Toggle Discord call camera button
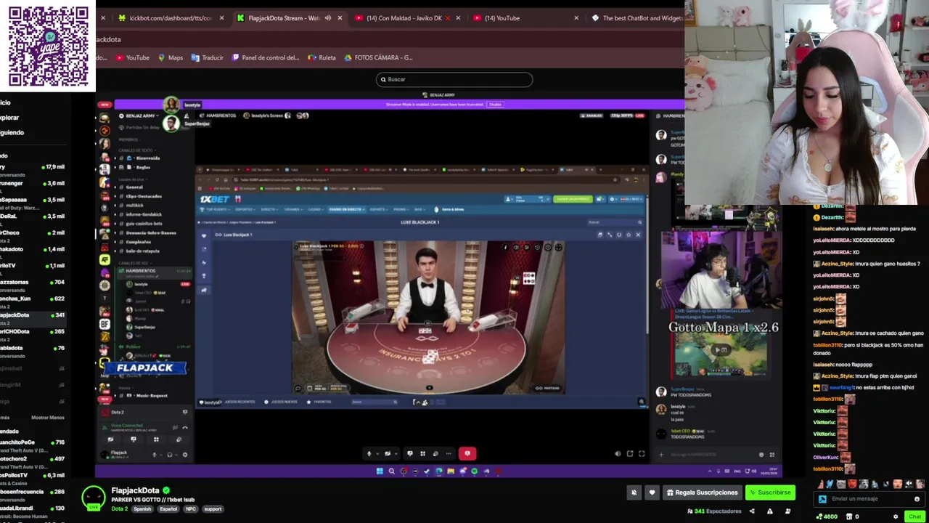The height and width of the screenshot is (523, 929). (387, 453)
